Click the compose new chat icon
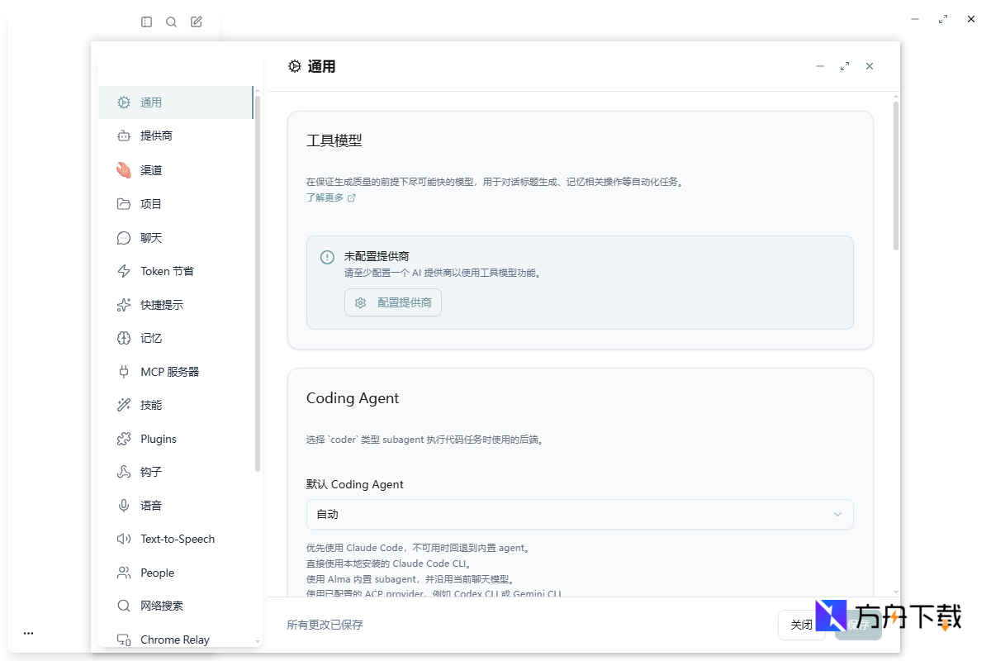Image resolution: width=991 pixels, height=661 pixels. pos(196,21)
